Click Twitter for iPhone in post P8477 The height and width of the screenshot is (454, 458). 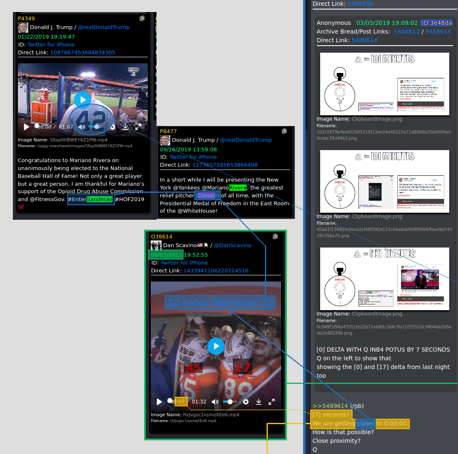click(x=193, y=157)
